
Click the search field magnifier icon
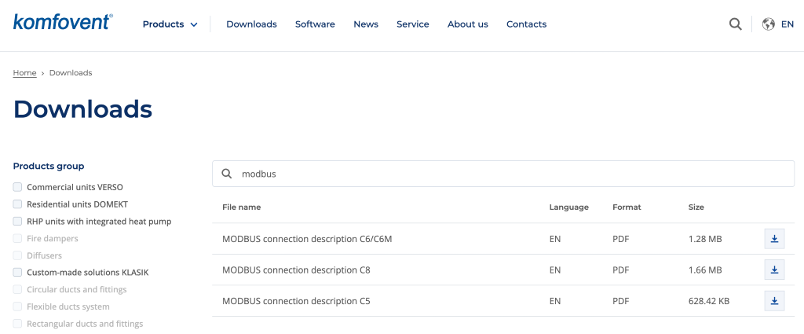coord(227,174)
